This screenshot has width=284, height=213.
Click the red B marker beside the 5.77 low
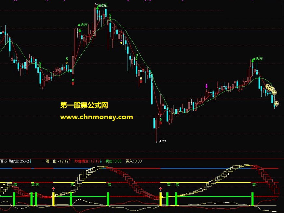coord(160,123)
